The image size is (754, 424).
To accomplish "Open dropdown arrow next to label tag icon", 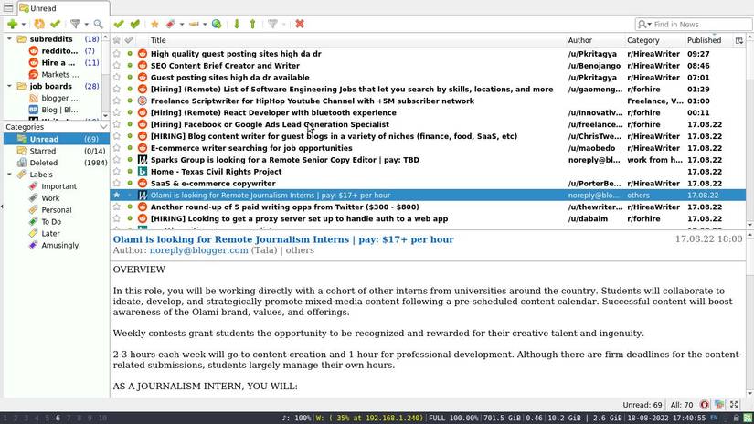I will point(182,25).
